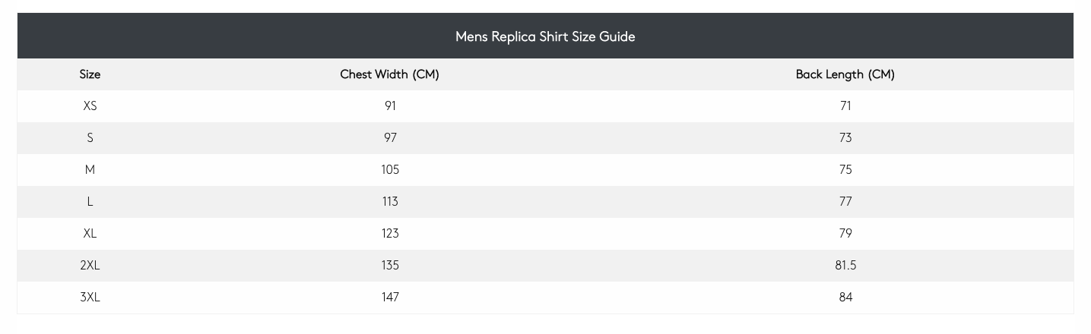Click chest width value 123

point(390,234)
